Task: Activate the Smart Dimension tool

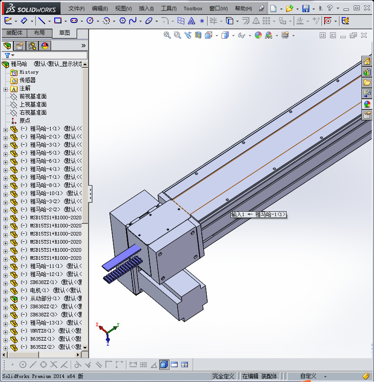Action: (x=24, y=21)
